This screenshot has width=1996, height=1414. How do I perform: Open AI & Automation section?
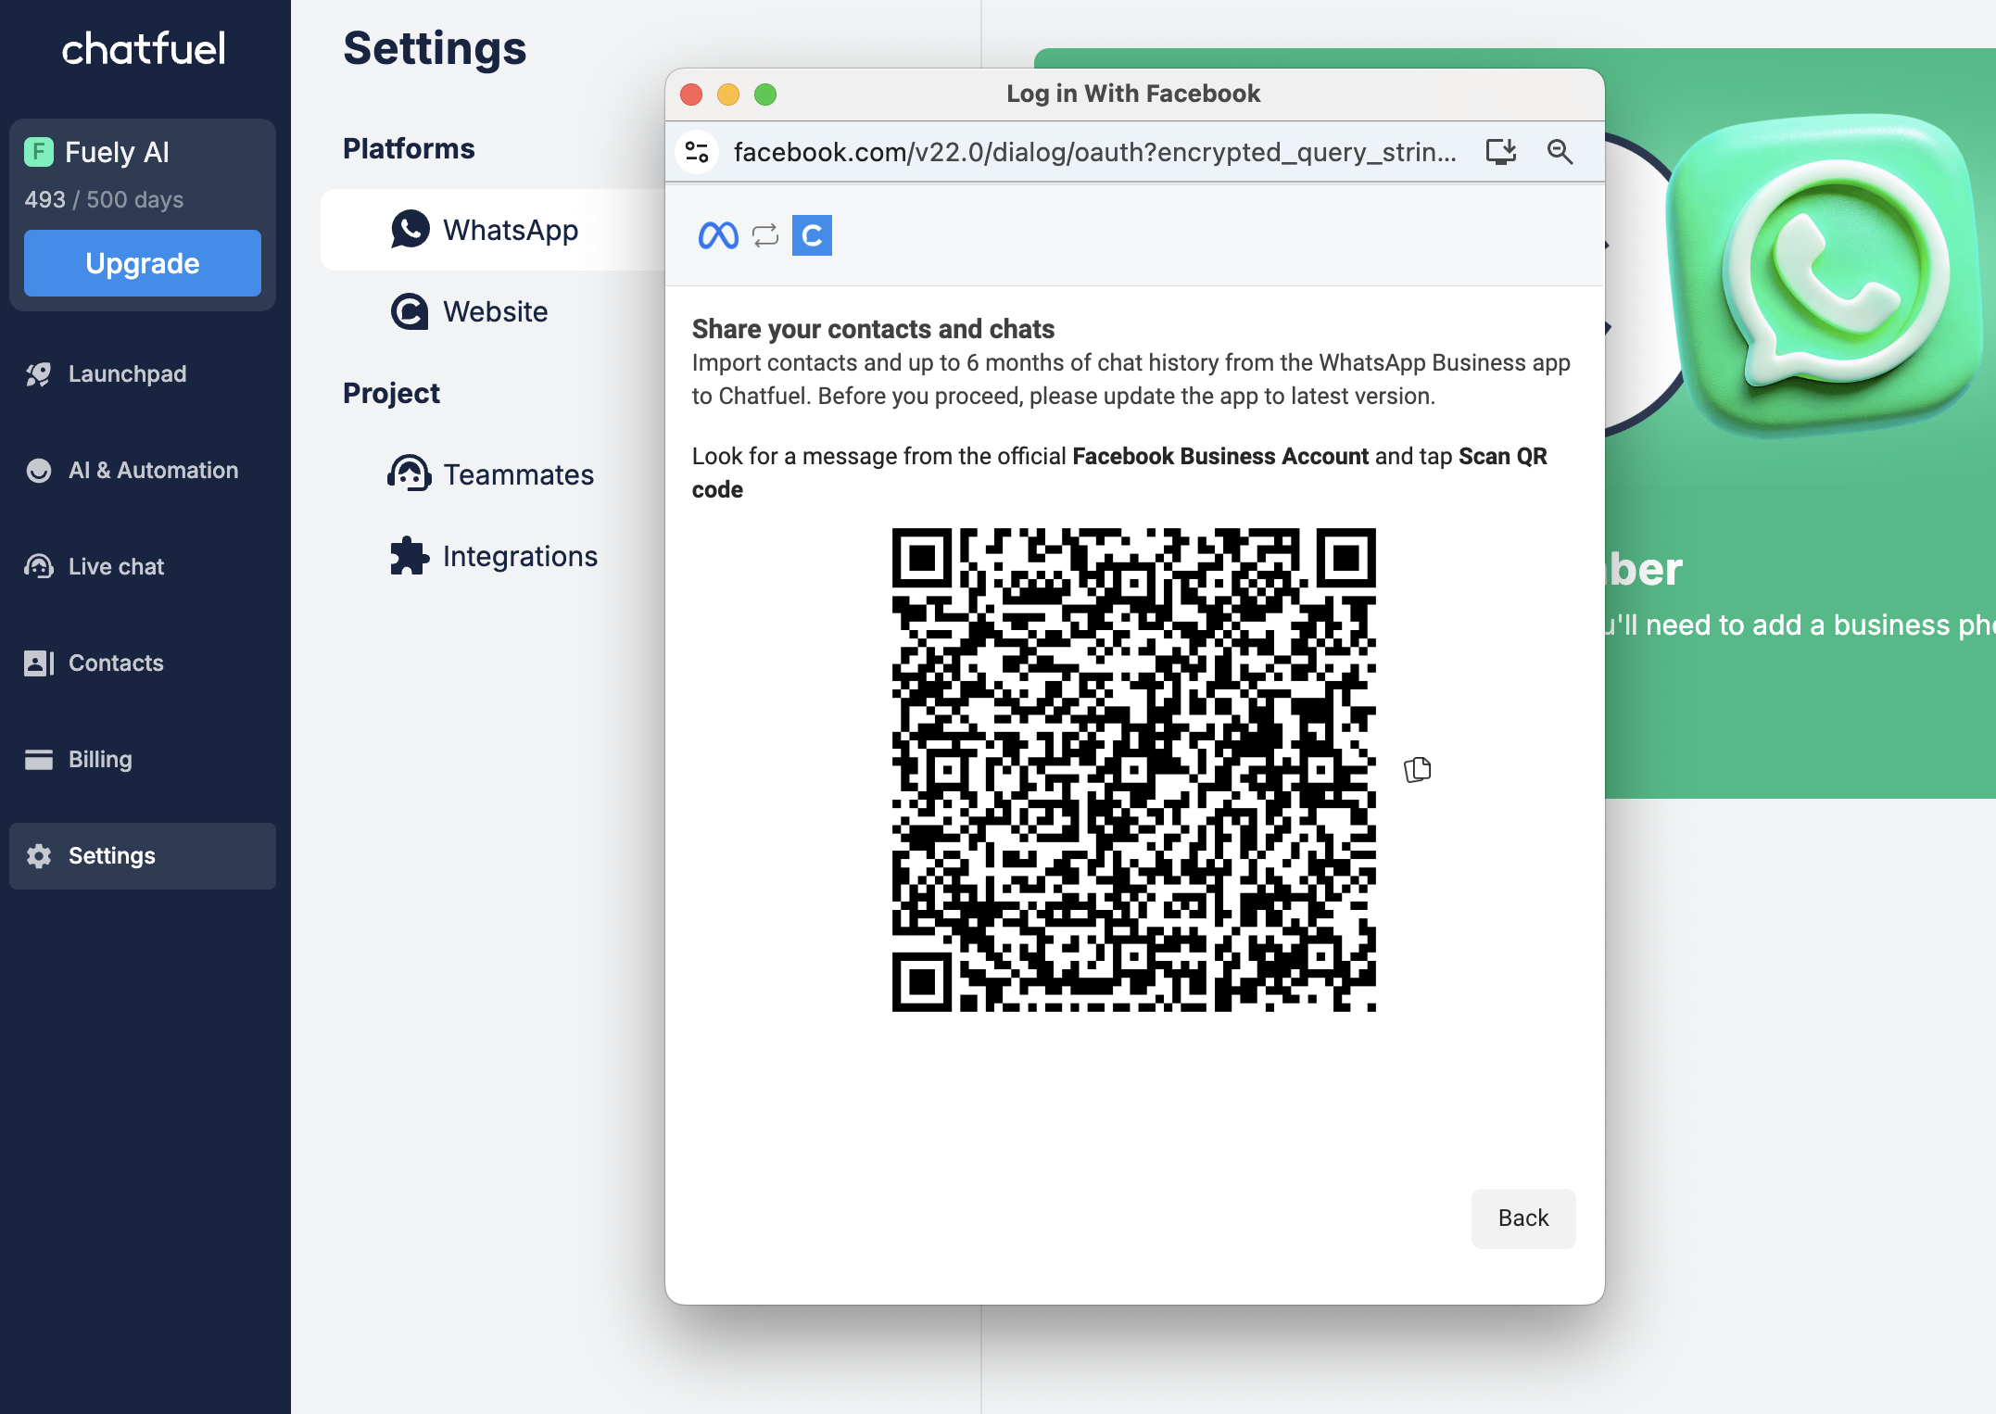point(153,470)
